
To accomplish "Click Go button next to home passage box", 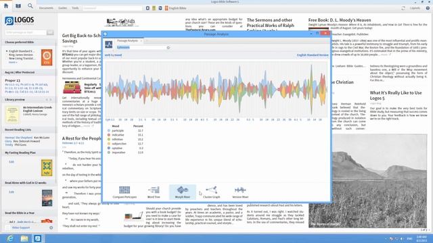I will tap(50, 32).
